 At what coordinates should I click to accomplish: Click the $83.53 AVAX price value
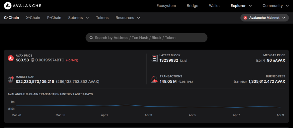click(22, 60)
